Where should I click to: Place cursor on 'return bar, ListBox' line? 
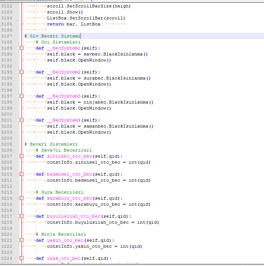pyautogui.click(x=74, y=24)
